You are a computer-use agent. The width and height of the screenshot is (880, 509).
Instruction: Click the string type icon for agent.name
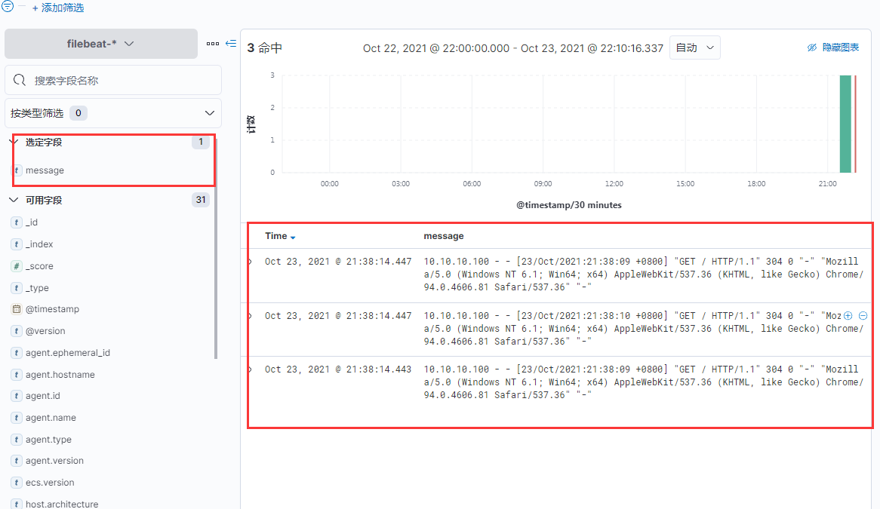coord(17,418)
